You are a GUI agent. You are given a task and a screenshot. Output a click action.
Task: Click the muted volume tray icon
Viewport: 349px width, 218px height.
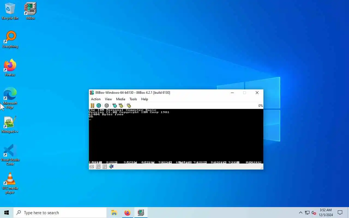[x=314, y=213]
